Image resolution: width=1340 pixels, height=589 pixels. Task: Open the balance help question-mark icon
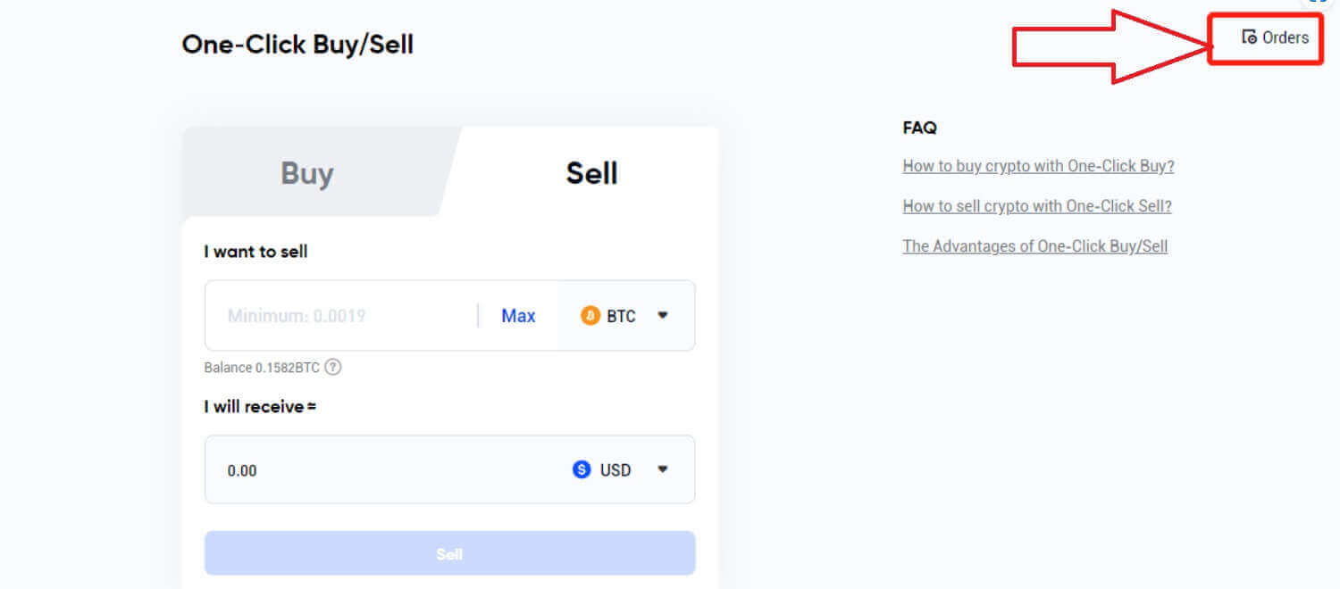(333, 367)
